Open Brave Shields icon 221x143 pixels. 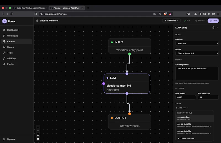click(x=165, y=14)
